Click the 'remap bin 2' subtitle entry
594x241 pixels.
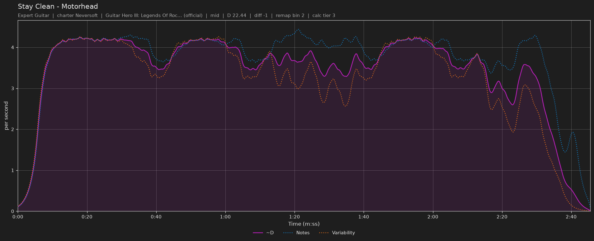click(290, 16)
